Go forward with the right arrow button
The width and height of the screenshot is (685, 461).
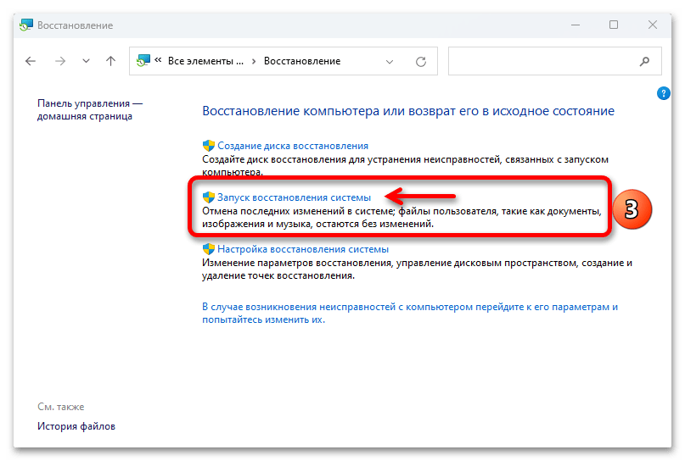(x=60, y=61)
